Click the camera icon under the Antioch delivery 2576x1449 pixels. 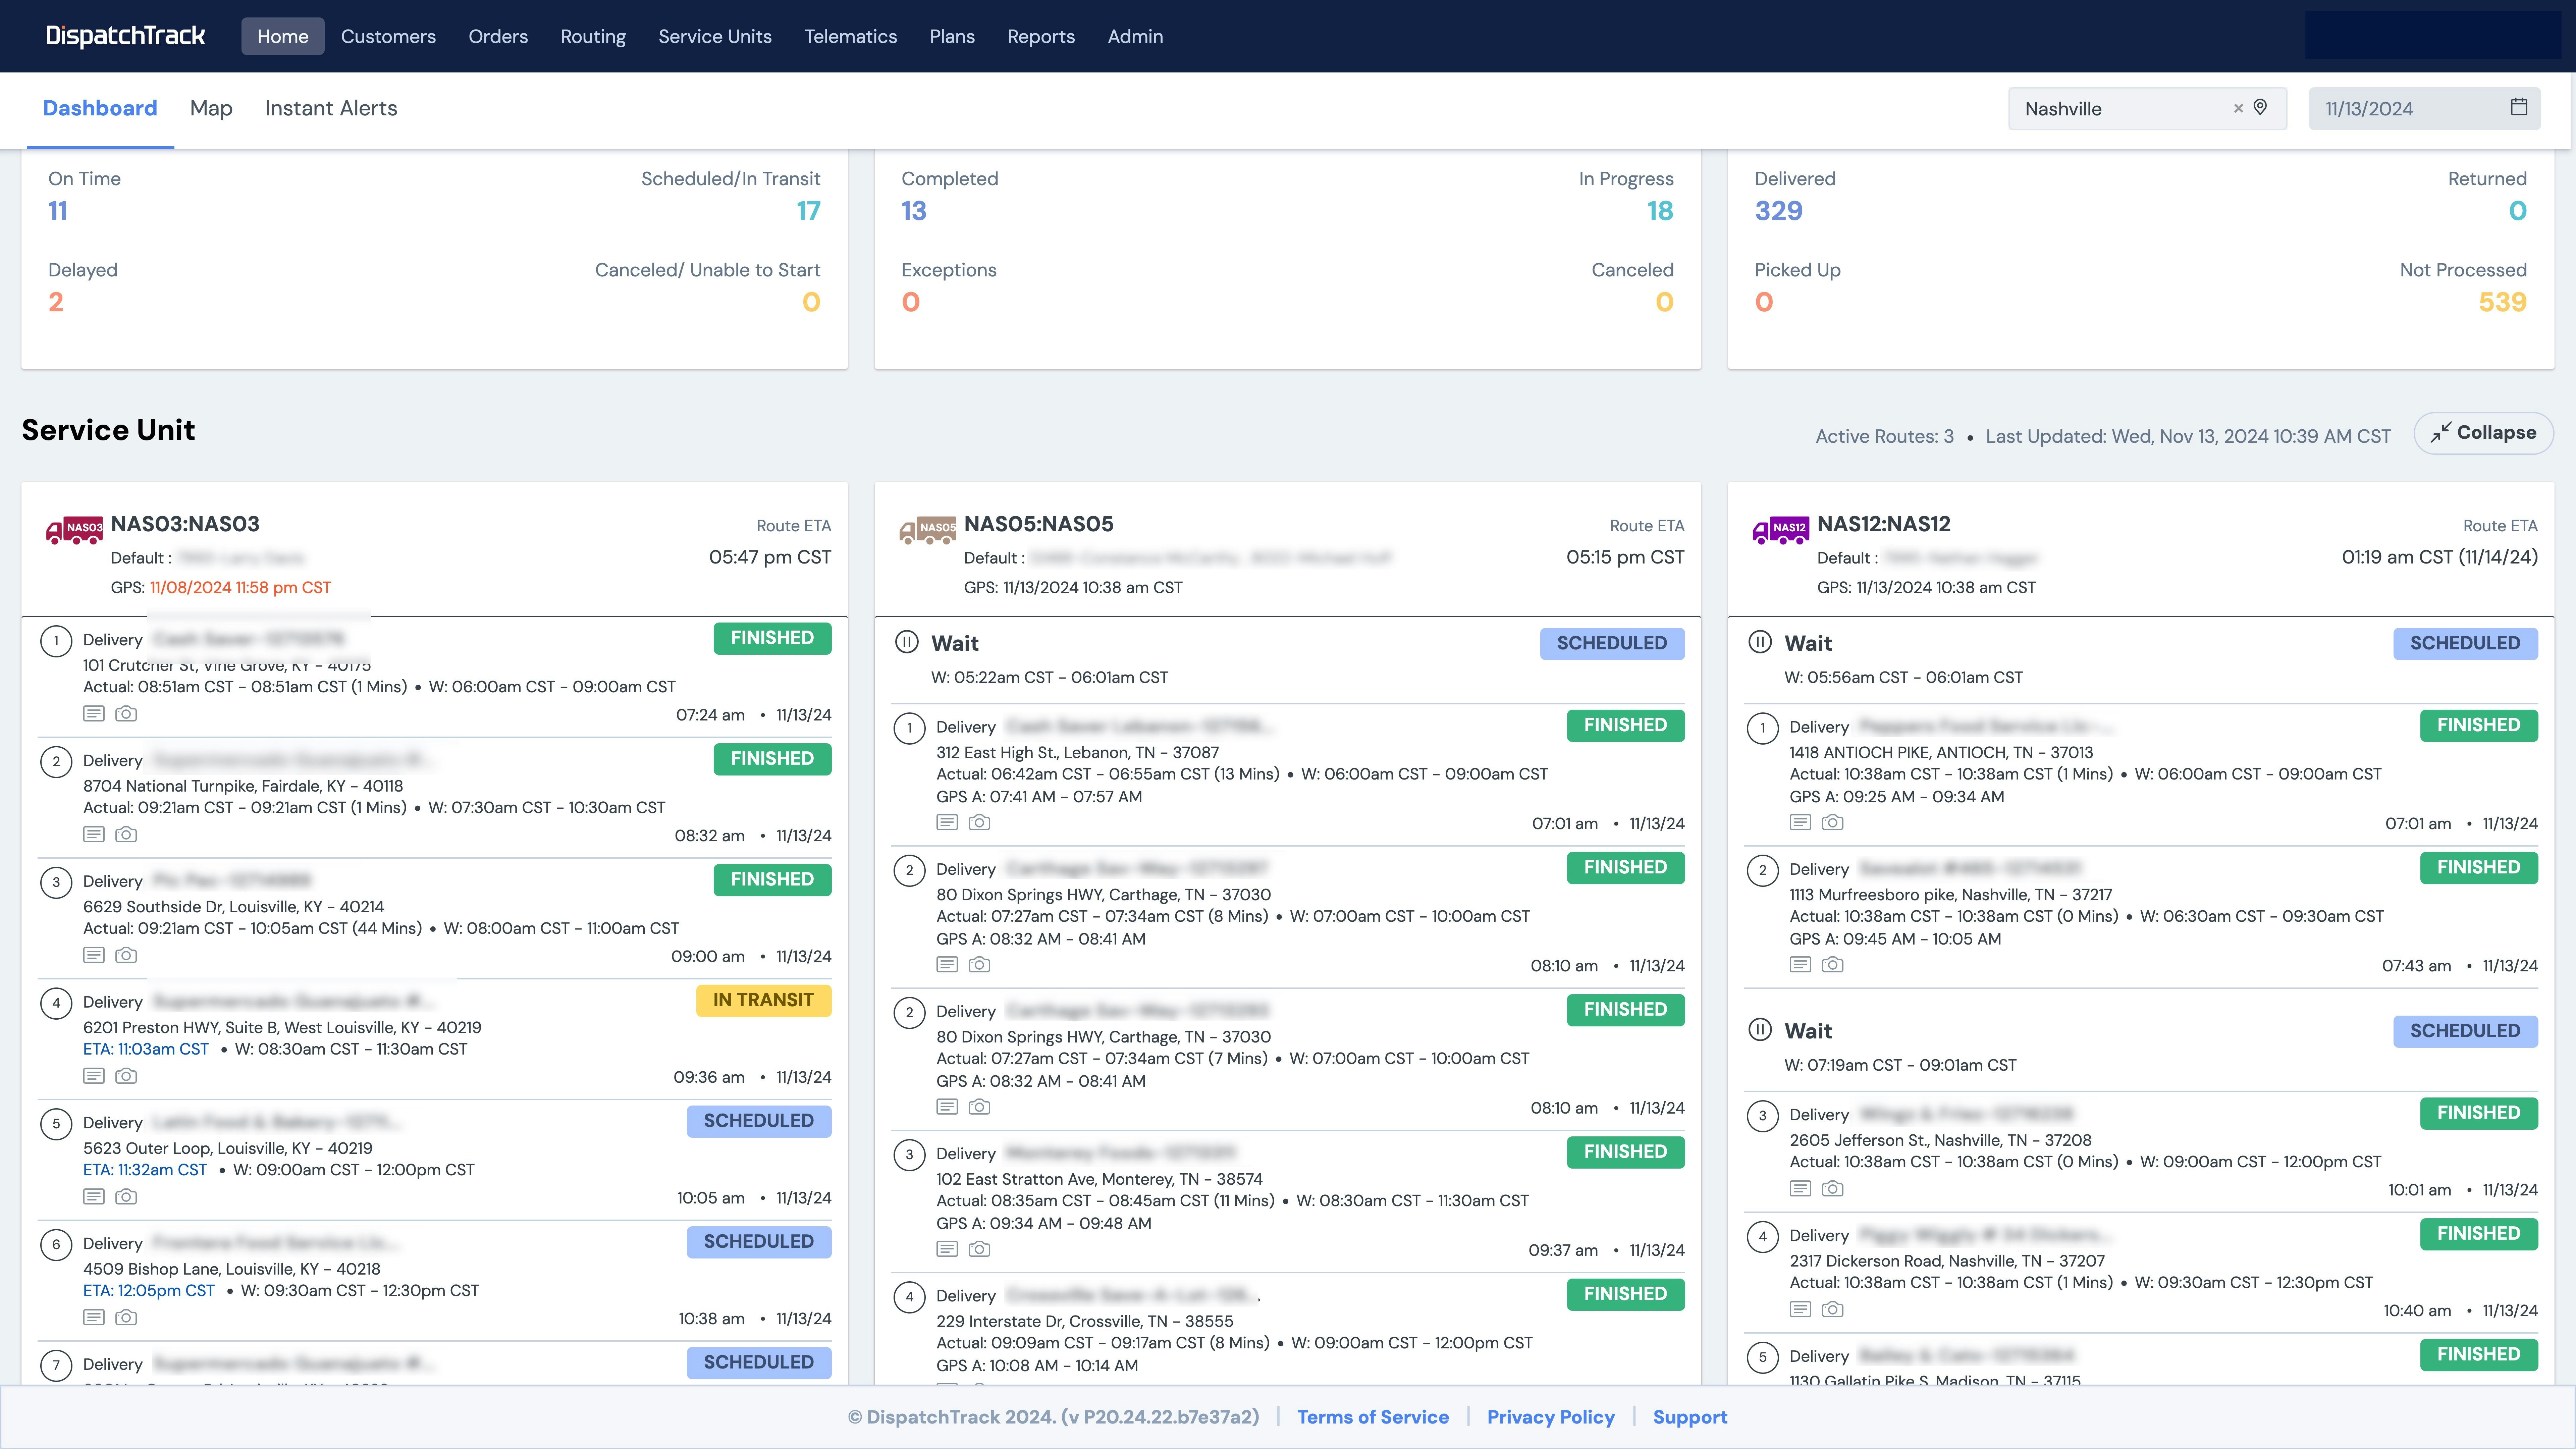1833,822
